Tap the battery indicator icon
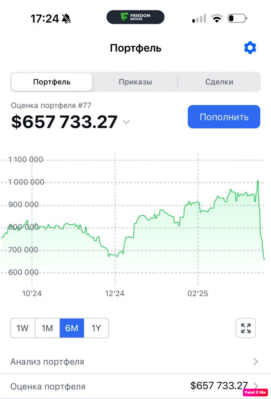Viewport: 271px width, 399px height. (237, 18)
